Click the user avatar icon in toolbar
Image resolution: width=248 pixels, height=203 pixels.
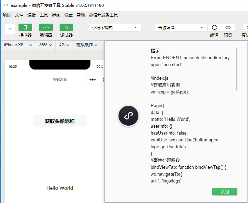(10, 29)
